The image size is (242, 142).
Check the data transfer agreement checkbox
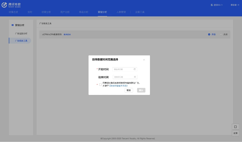pyautogui.click(x=101, y=84)
